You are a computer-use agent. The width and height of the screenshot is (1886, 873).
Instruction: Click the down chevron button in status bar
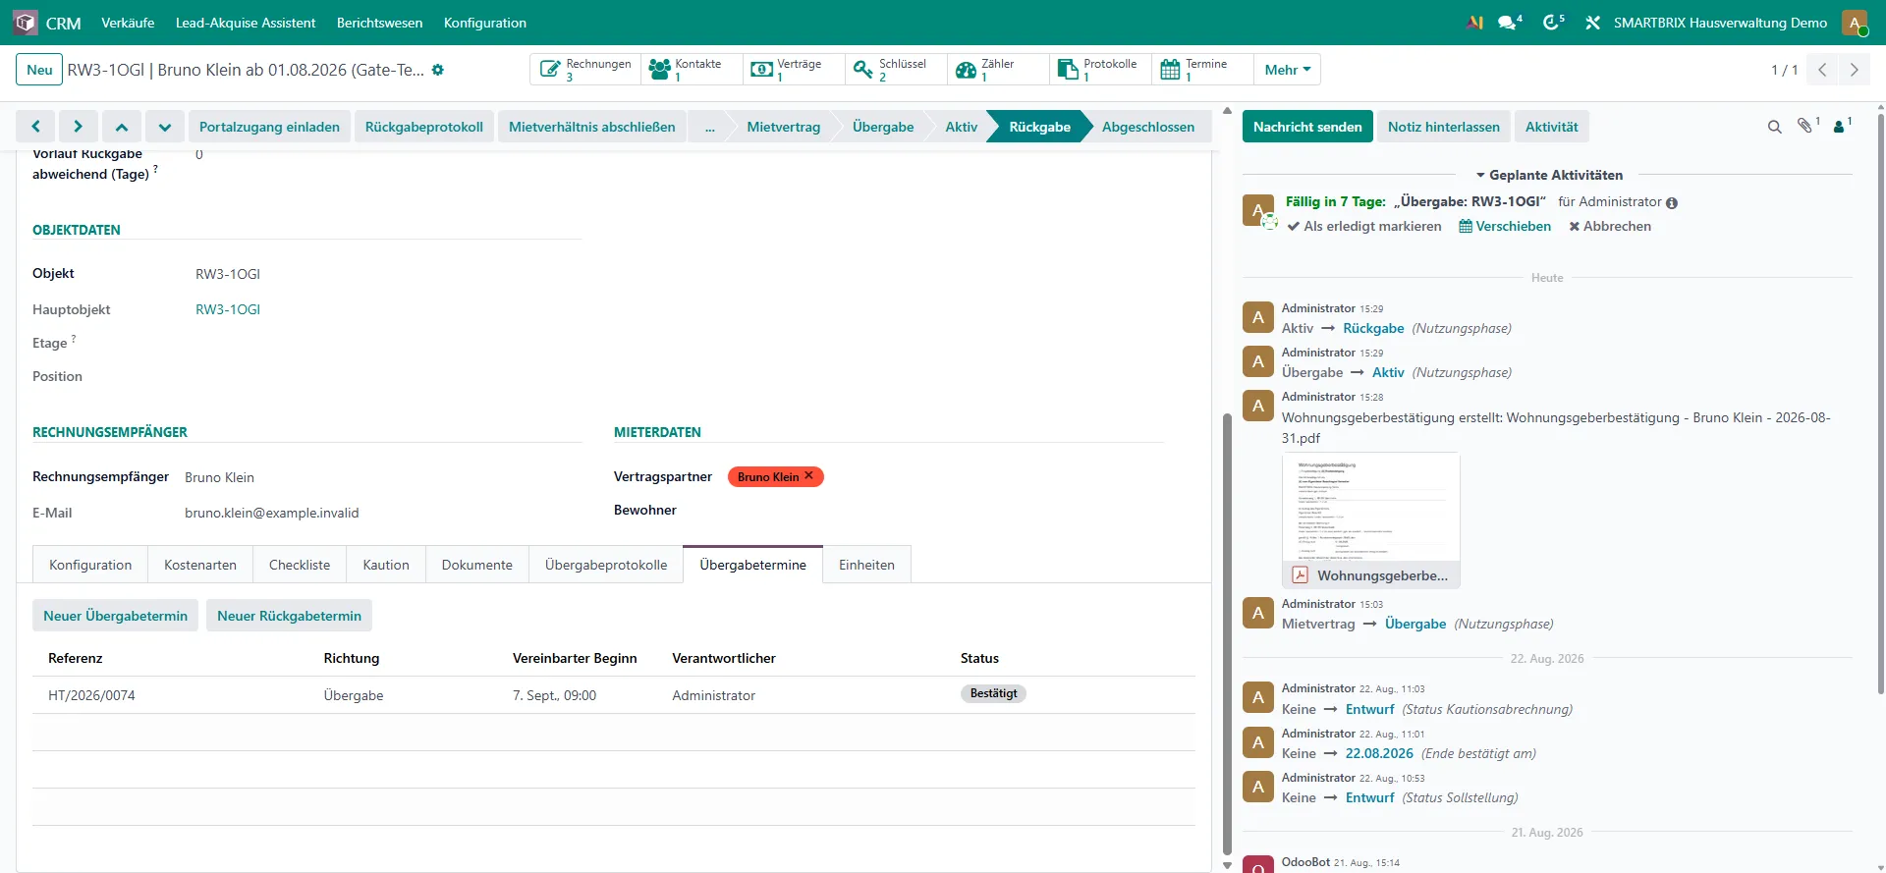tap(165, 127)
